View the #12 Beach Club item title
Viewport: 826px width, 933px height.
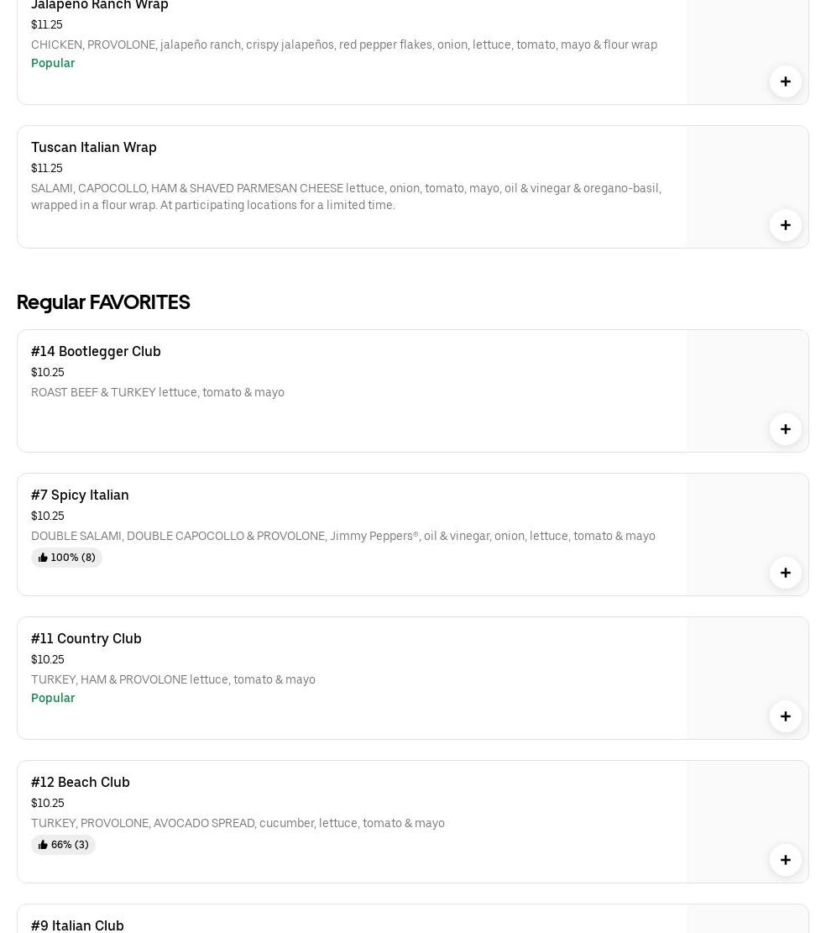coord(81,782)
